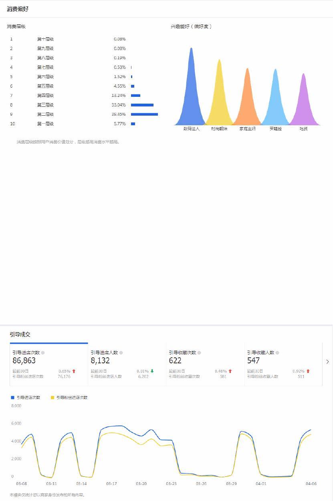Click green down arrow next to 0.01%
Viewport: 333px width, 501px height.
click(152, 371)
